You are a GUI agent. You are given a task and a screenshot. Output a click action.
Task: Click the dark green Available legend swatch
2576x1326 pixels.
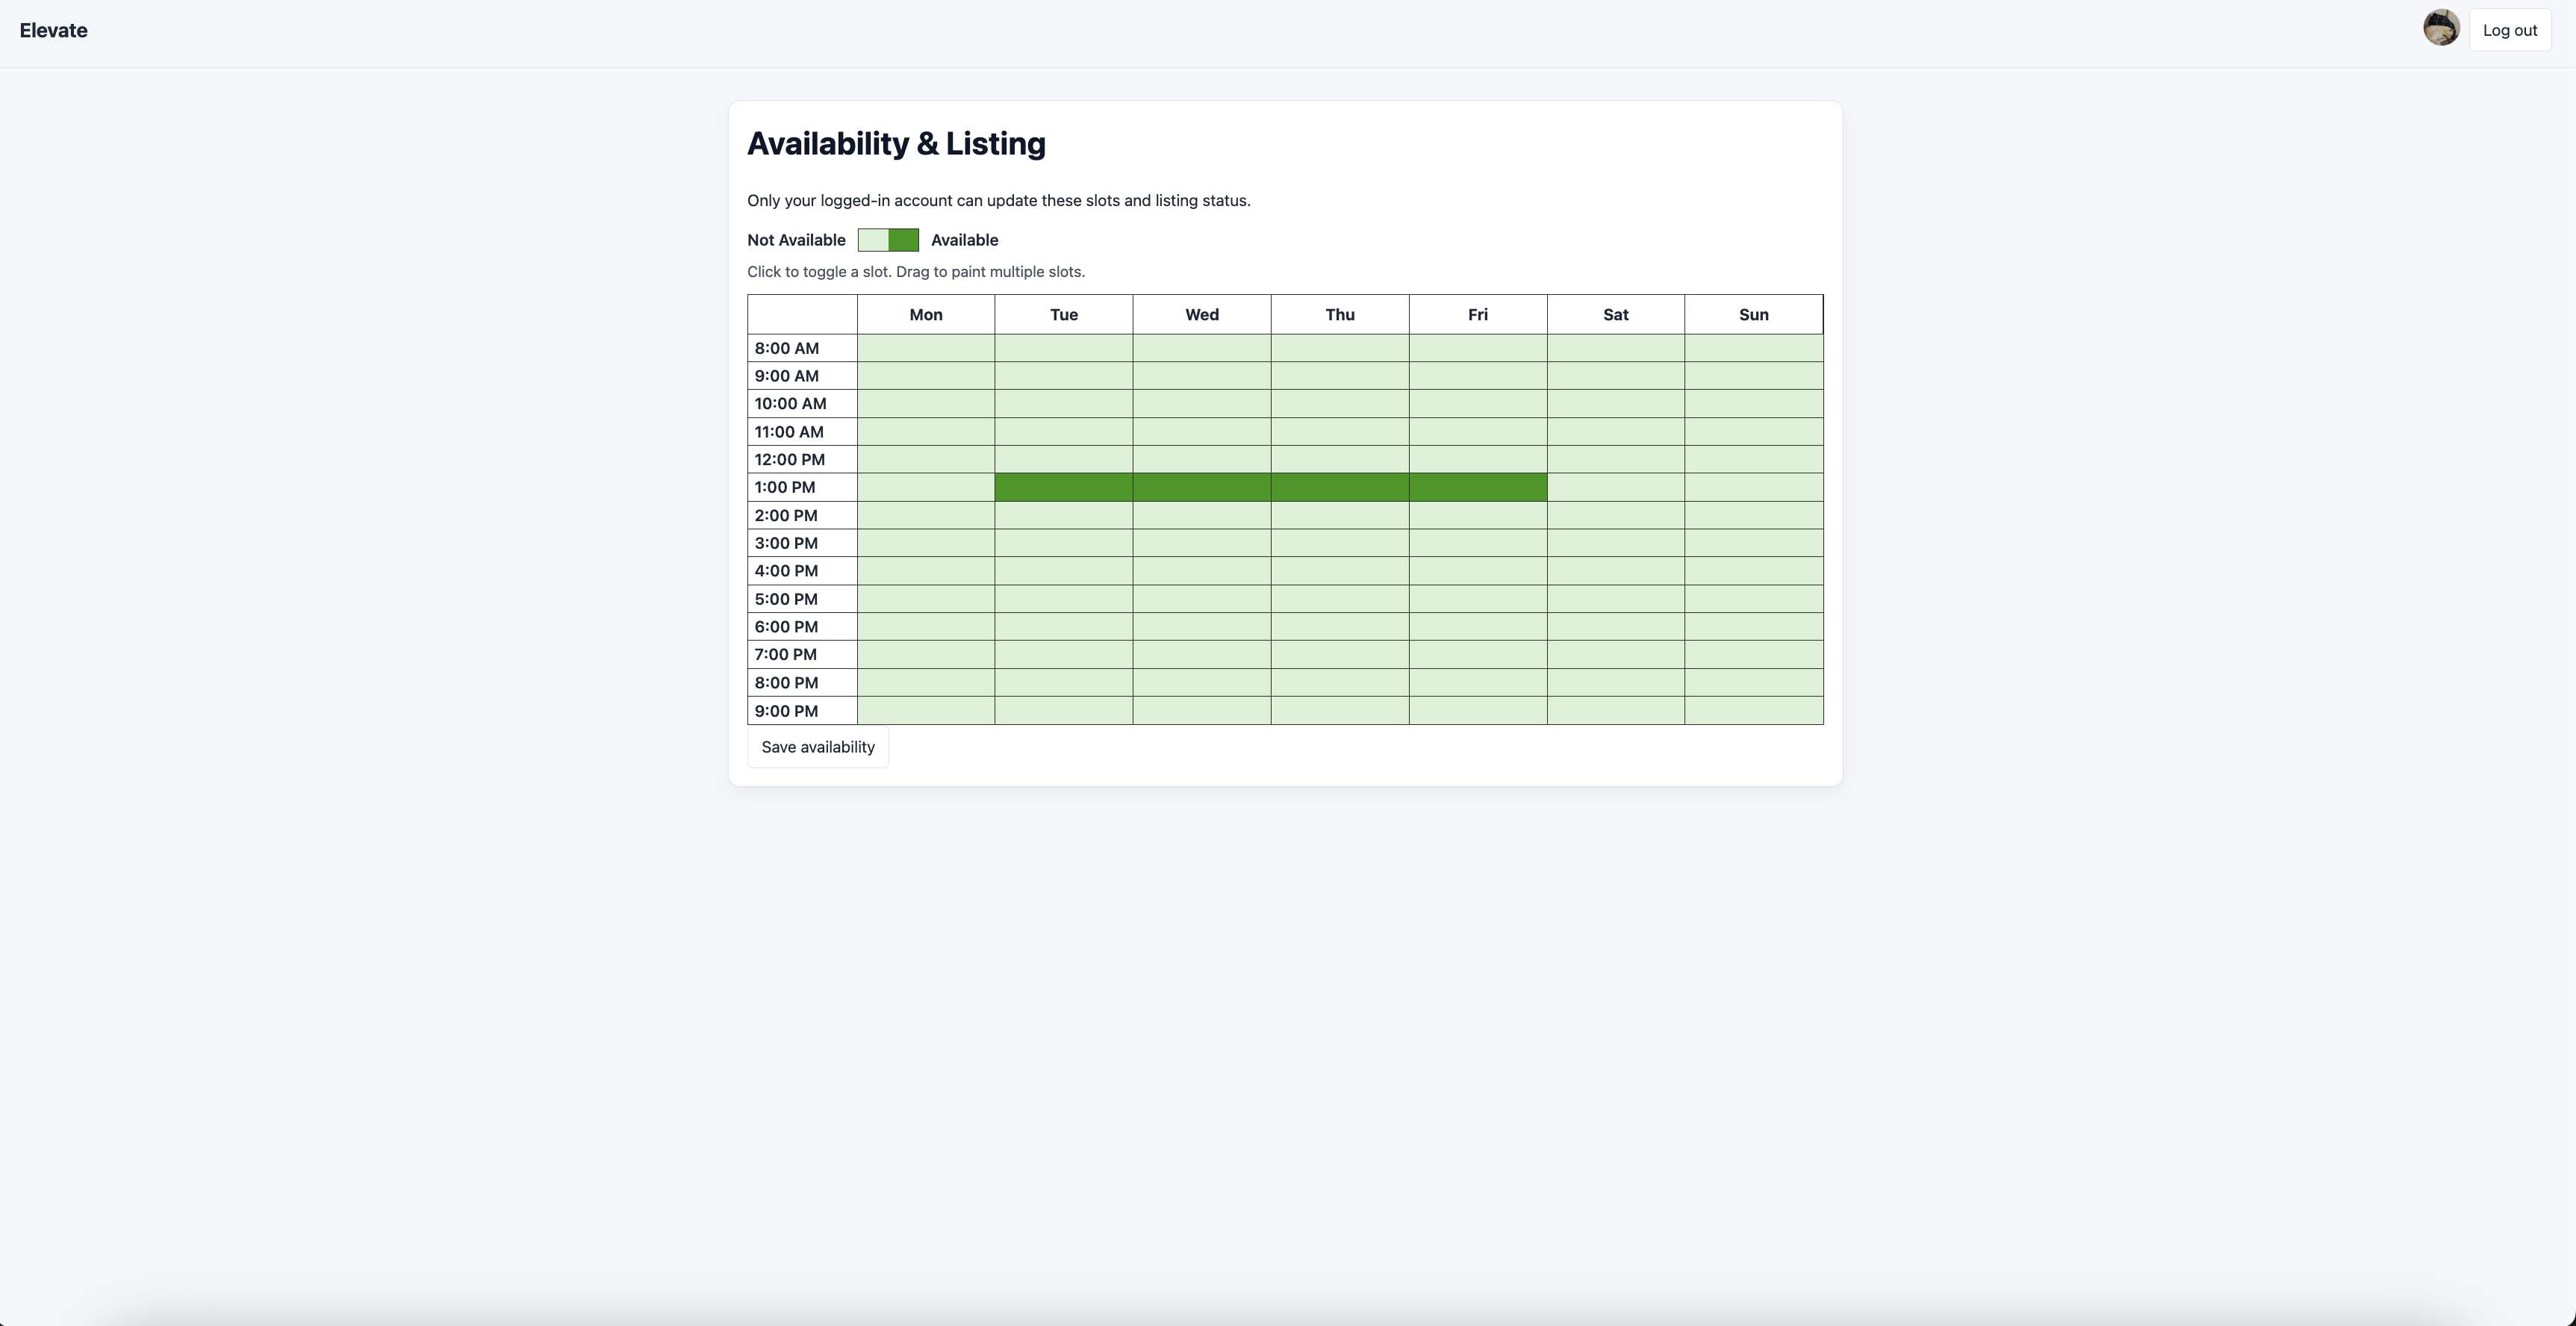point(903,240)
